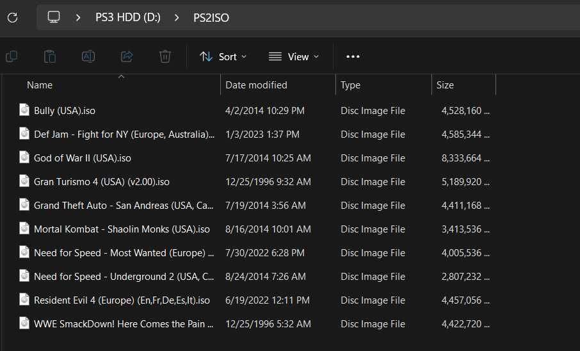Go to PS3 HDD (D:) breadcrumb
The width and height of the screenshot is (580, 351).
pos(128,17)
